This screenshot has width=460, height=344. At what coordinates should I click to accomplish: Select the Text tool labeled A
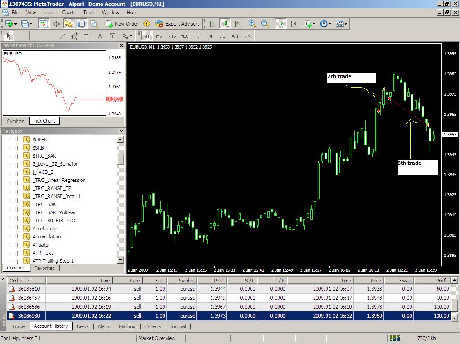(100, 36)
